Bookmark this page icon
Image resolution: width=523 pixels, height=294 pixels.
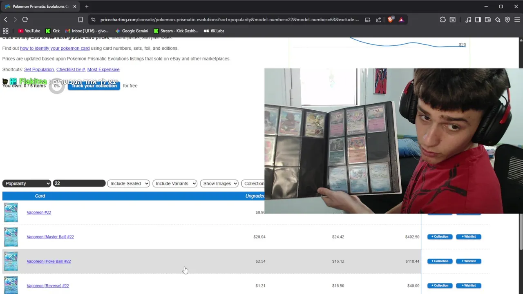click(80, 20)
